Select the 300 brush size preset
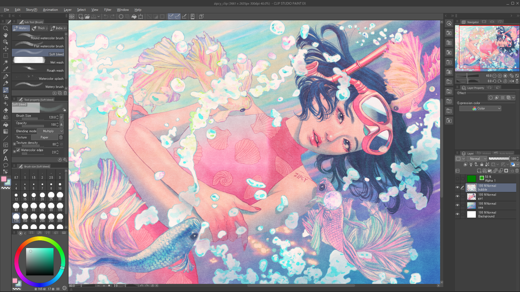This screenshot has height=292, width=520. (60, 217)
